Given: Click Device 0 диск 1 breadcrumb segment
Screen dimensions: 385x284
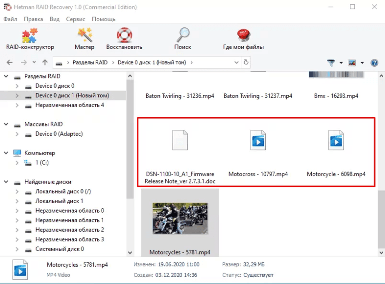Looking at the screenshot, I should 152,63.
